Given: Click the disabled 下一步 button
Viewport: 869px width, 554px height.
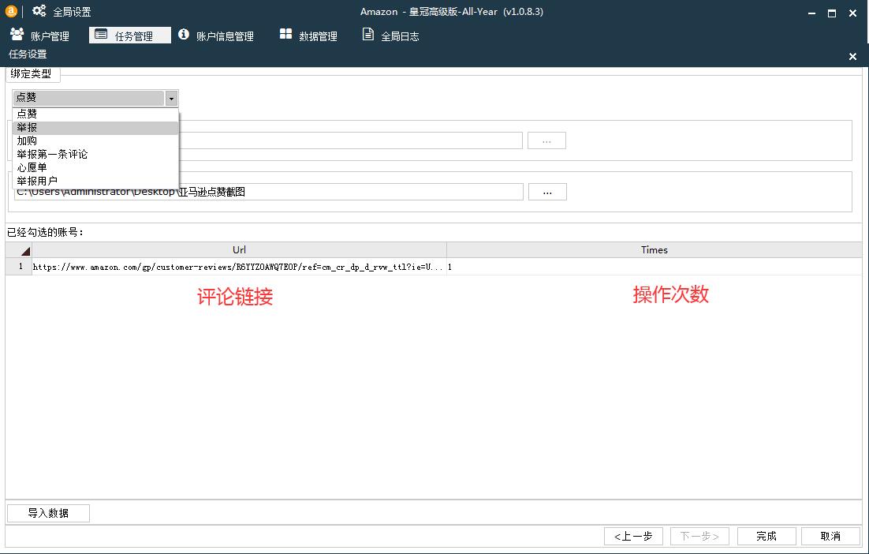Looking at the screenshot, I should coord(699,537).
